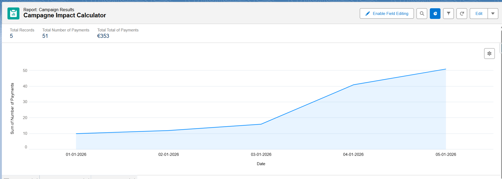The image size is (502, 179).
Task: Open the chart settings gear
Action: point(489,54)
